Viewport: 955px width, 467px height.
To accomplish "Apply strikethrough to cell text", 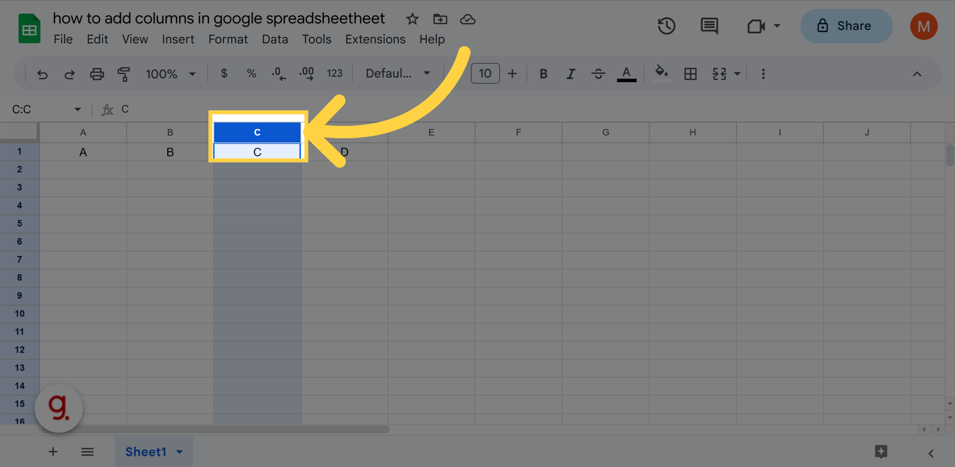I will click(x=598, y=73).
